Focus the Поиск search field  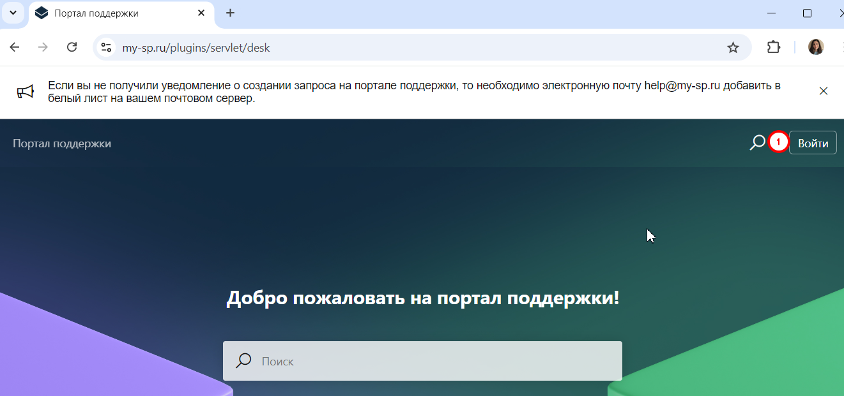click(x=422, y=361)
